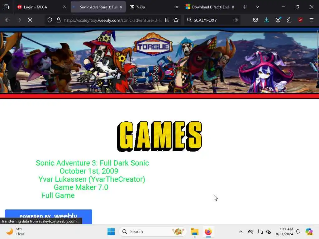
Task: Click the SCAEYFOXY search box
Action: tap(212, 20)
